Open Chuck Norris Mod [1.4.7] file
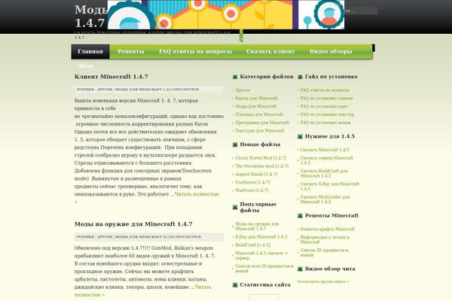Viewport: 452px width, 301px height. tap(261, 158)
